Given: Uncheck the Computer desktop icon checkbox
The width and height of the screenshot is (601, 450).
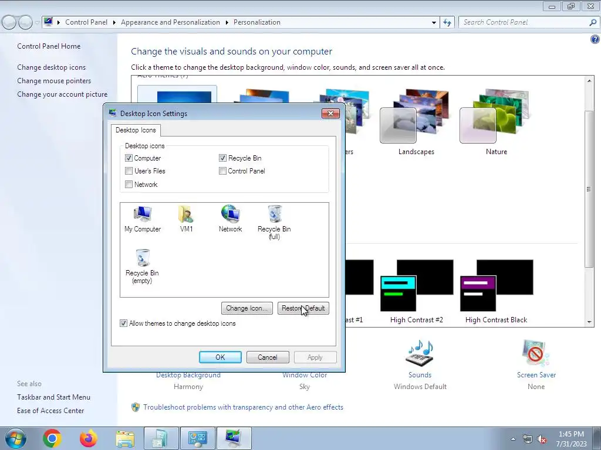Looking at the screenshot, I should tap(129, 158).
